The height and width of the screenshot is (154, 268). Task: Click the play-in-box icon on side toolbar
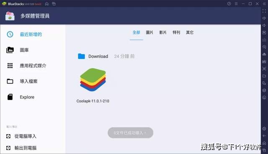coord(264,33)
